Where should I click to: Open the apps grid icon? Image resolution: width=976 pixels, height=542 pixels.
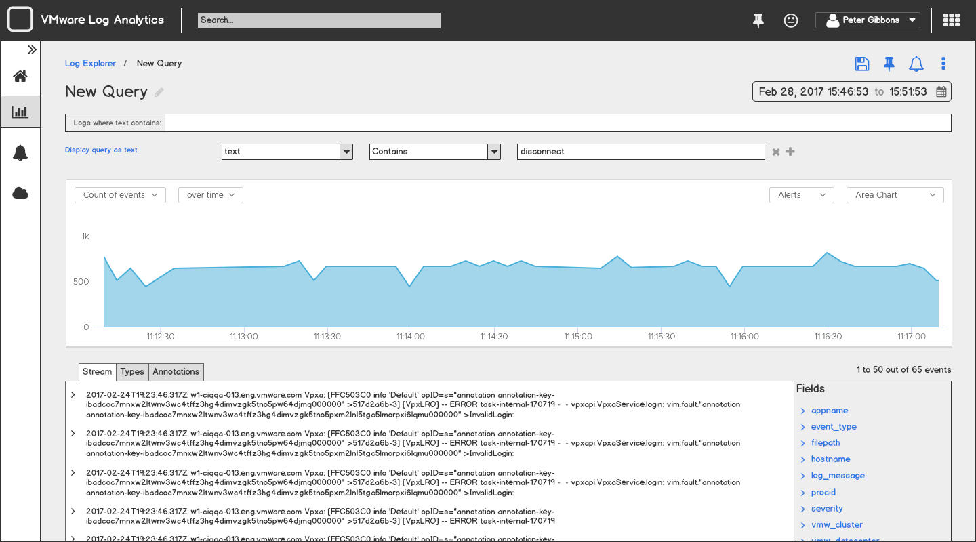click(952, 20)
